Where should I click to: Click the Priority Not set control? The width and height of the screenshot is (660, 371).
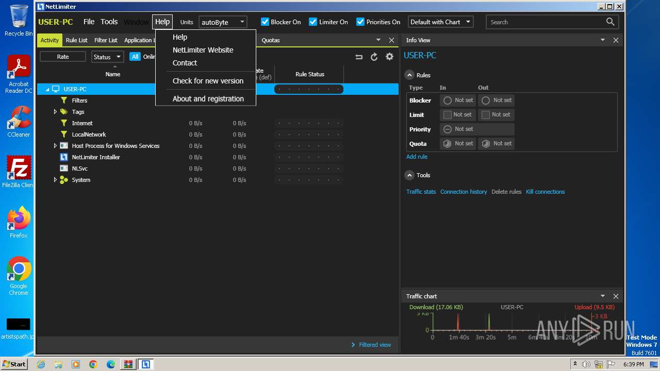click(477, 129)
